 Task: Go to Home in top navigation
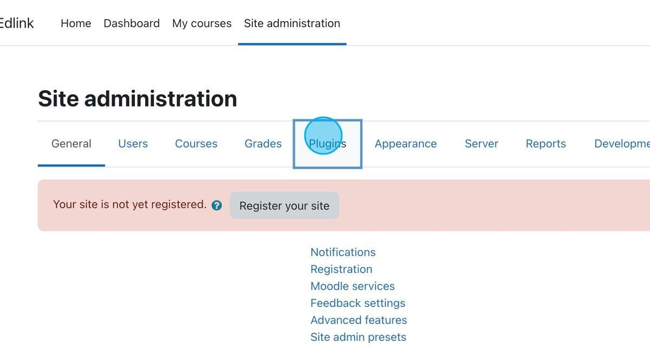[x=76, y=23]
